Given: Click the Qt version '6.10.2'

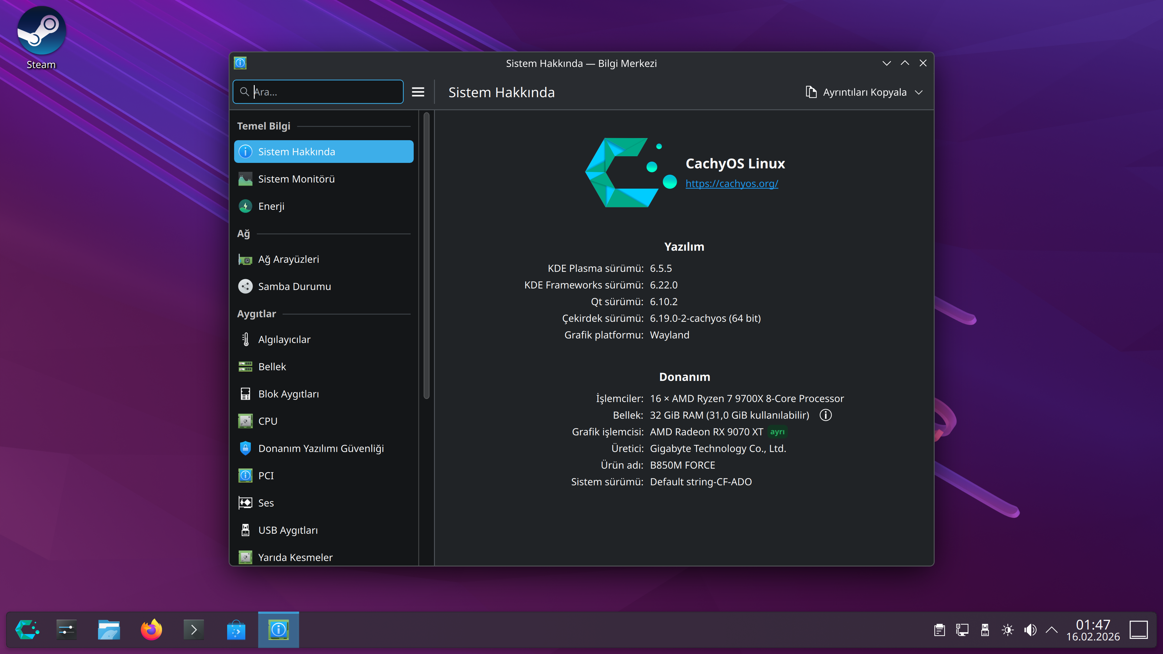Looking at the screenshot, I should (x=664, y=302).
